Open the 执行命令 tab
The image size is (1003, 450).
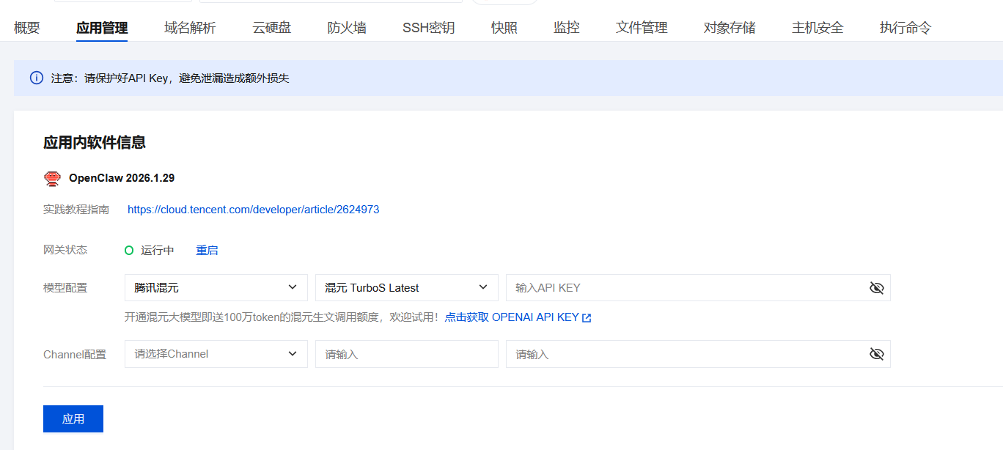(x=905, y=28)
